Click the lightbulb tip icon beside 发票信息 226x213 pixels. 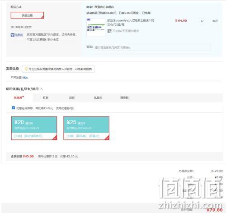pos(26,69)
